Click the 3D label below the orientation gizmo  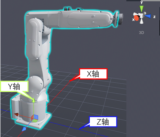(x=141, y=32)
